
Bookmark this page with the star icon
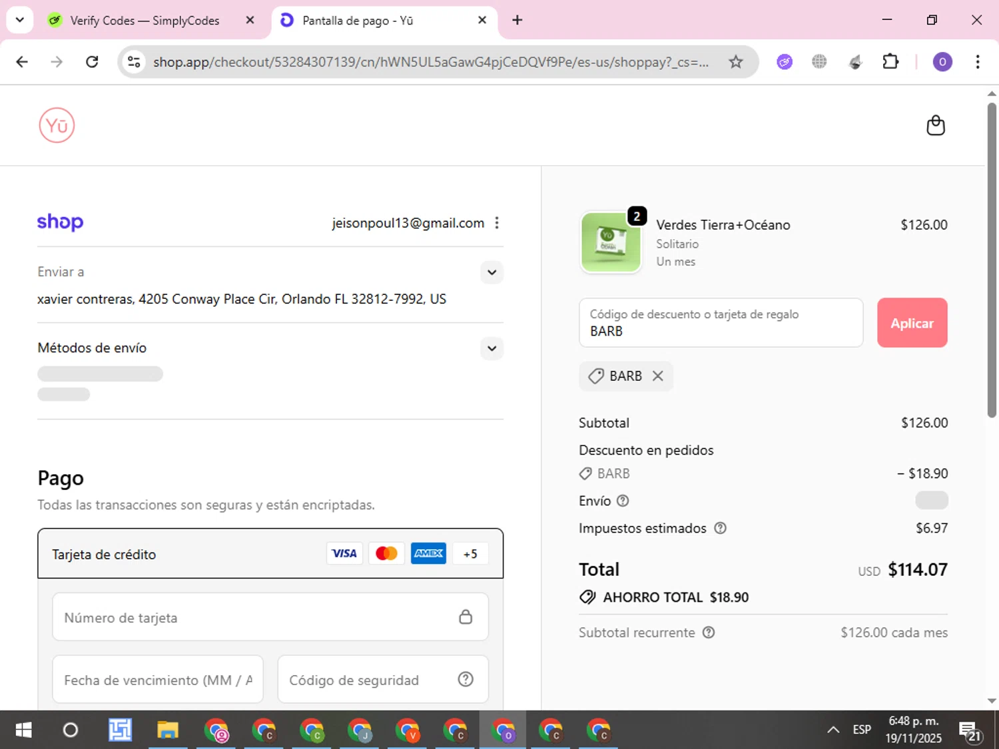(x=735, y=62)
